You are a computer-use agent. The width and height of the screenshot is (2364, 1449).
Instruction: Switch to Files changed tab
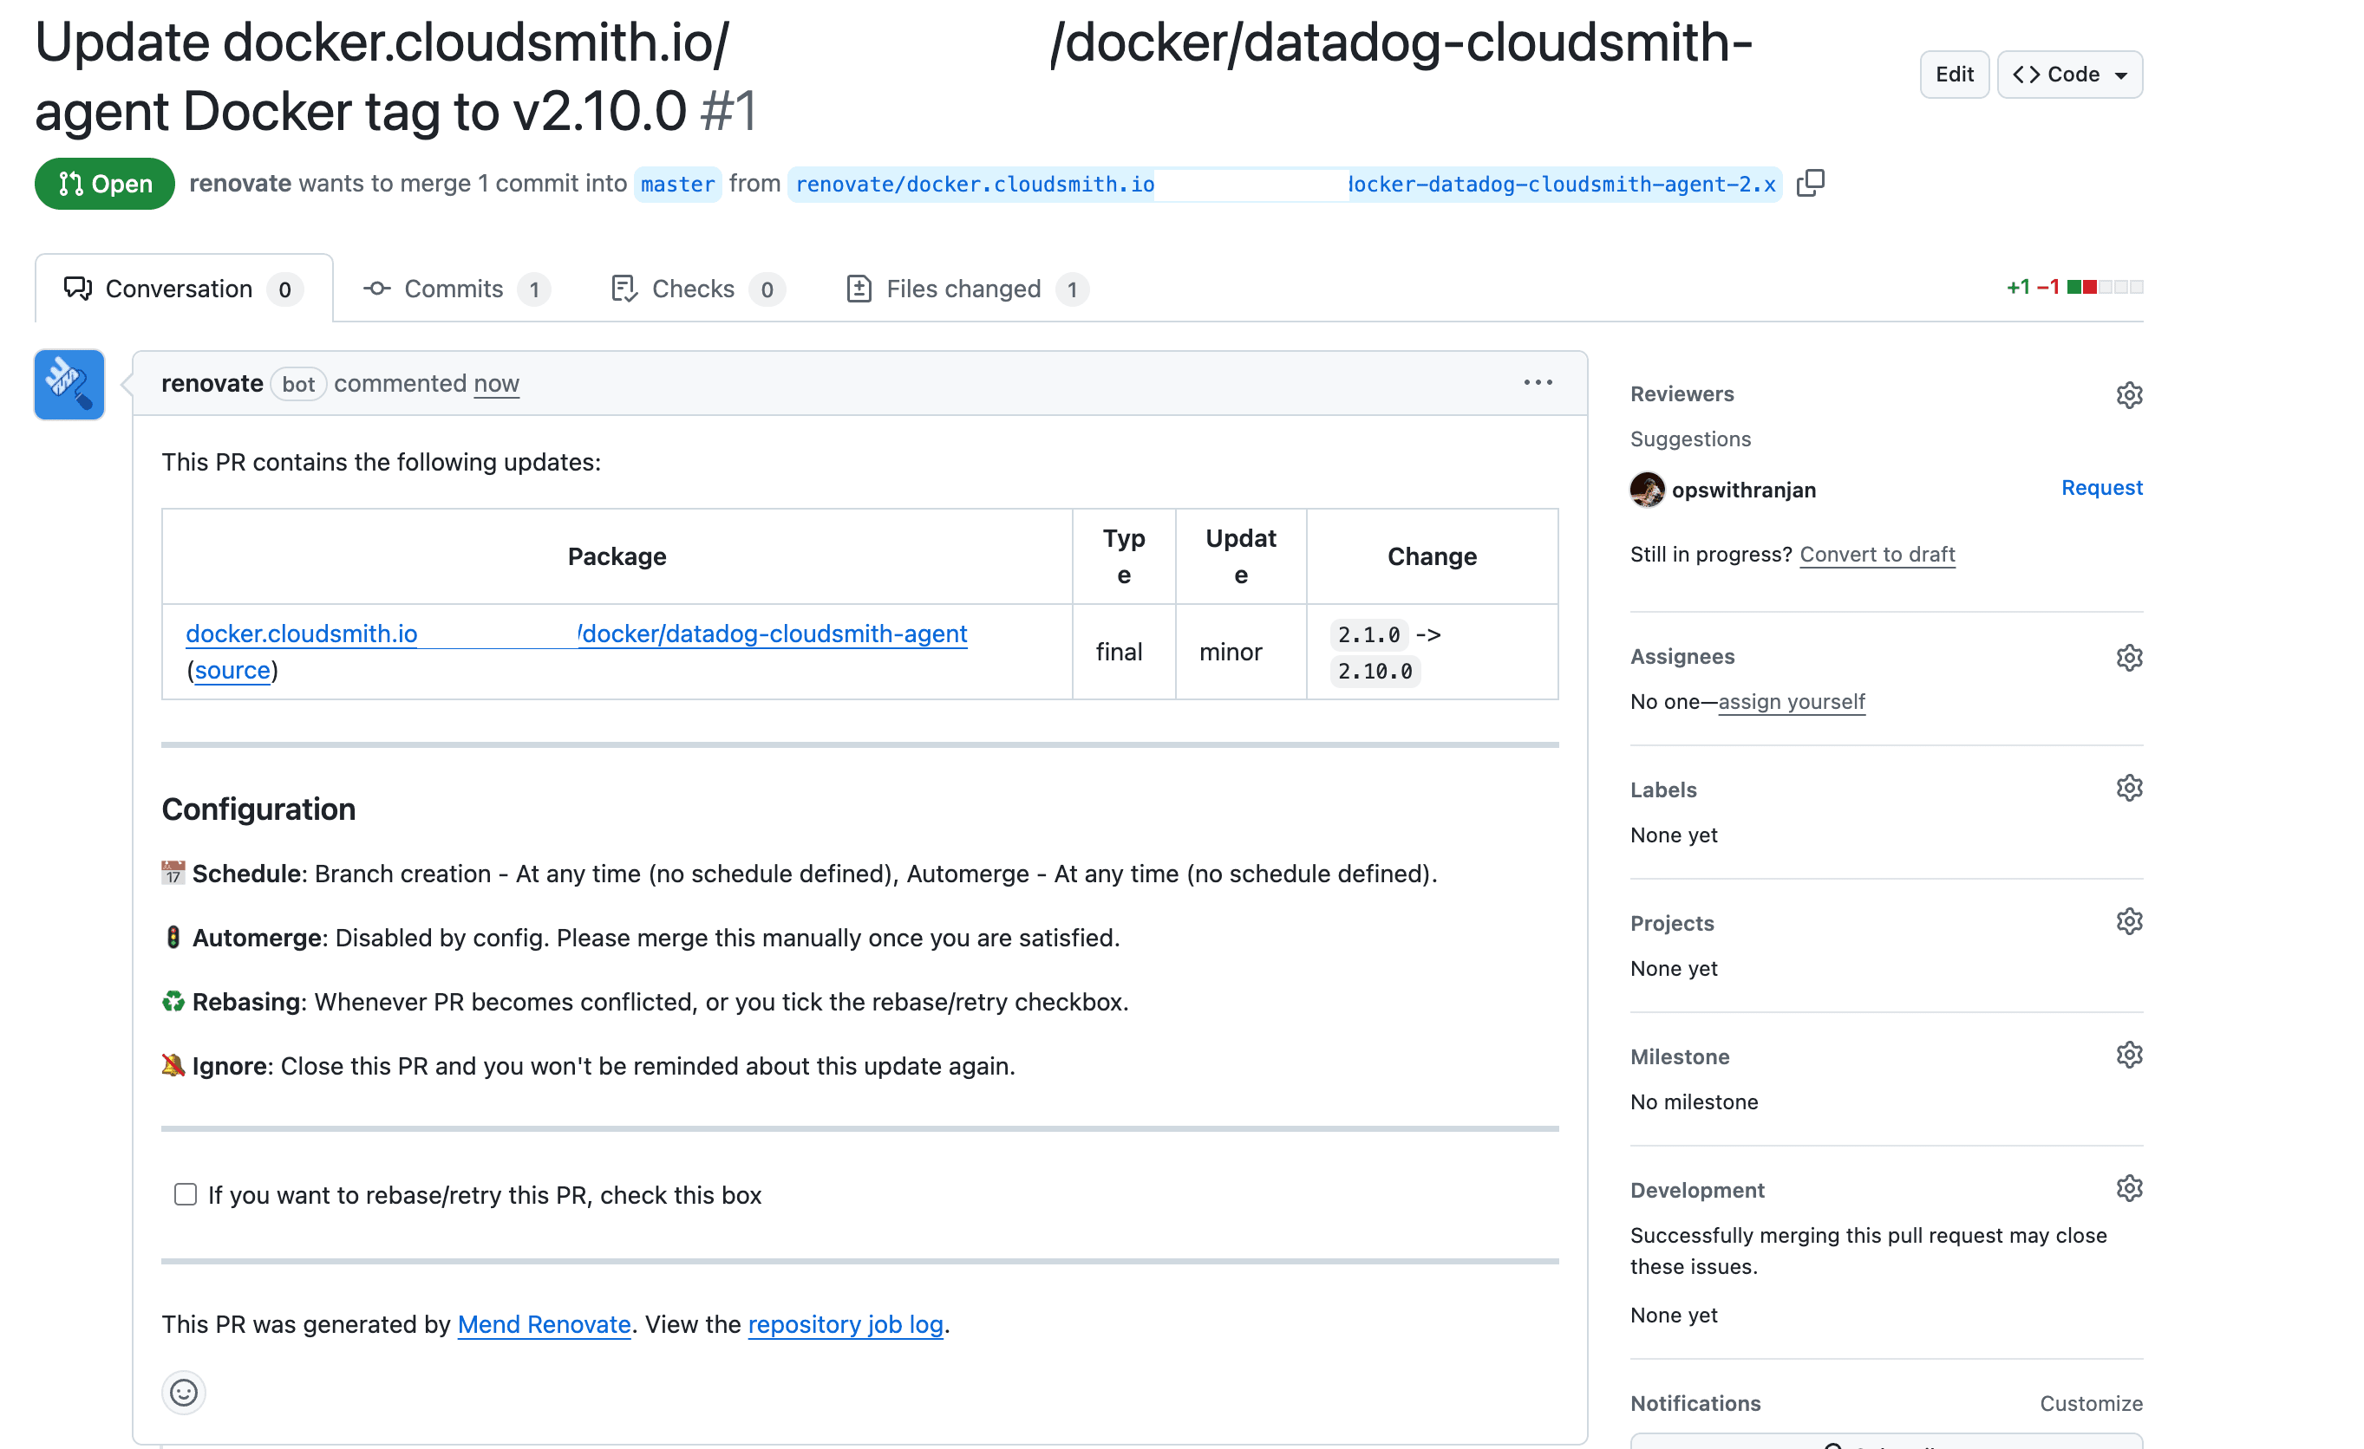966,289
